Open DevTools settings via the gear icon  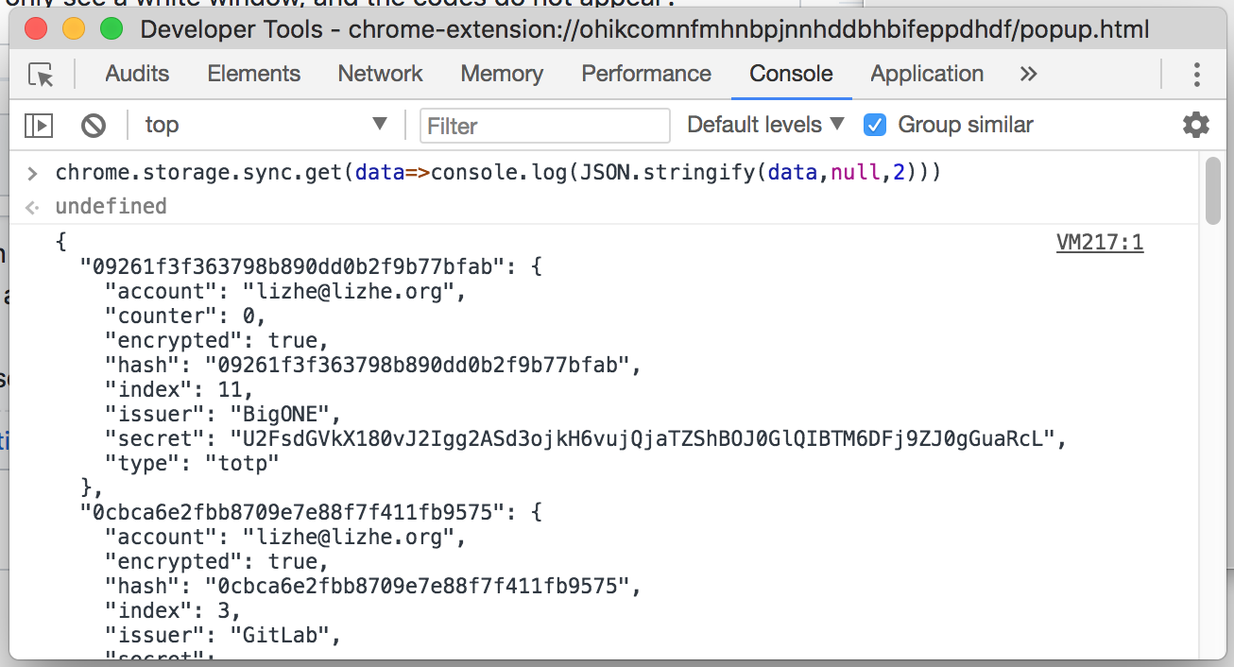[x=1195, y=125]
